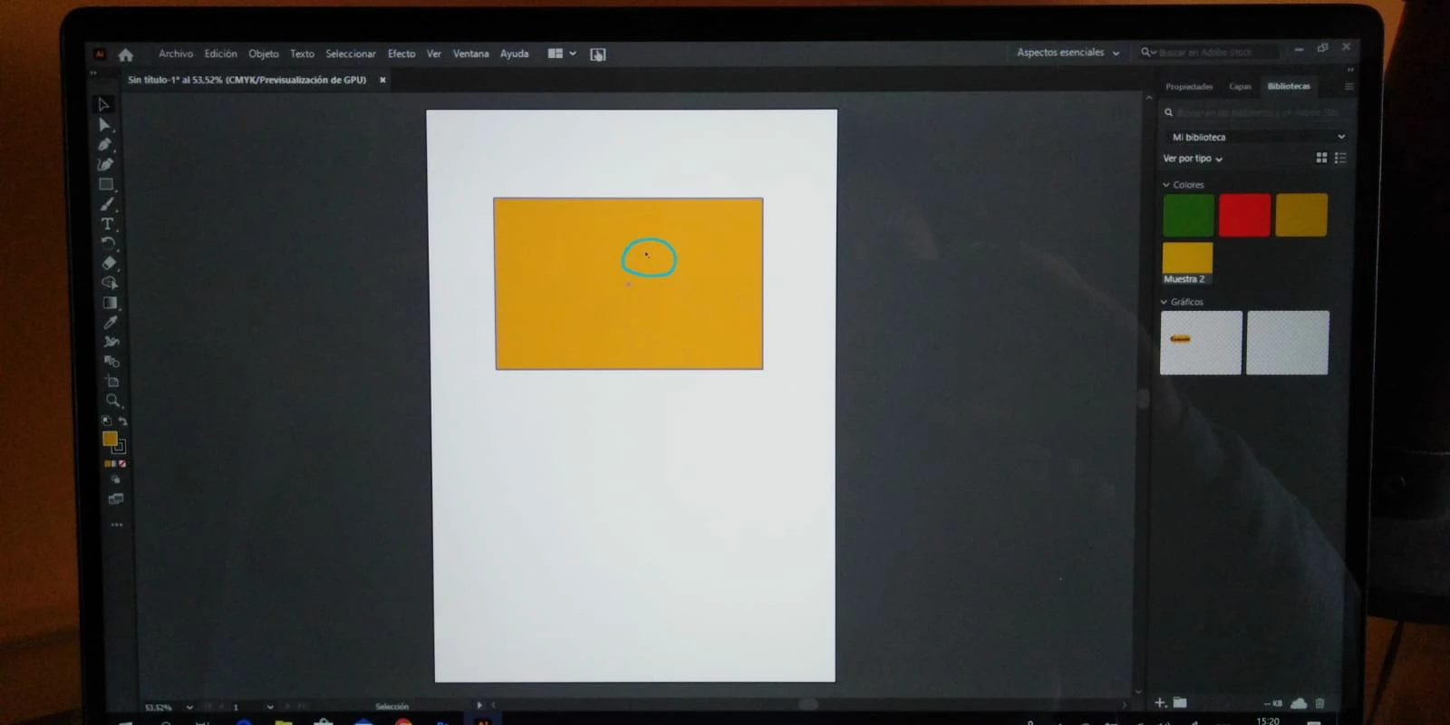Screen dimensions: 1450x725
Task: Open the Arrange Documents dropdown
Action: (x=562, y=53)
